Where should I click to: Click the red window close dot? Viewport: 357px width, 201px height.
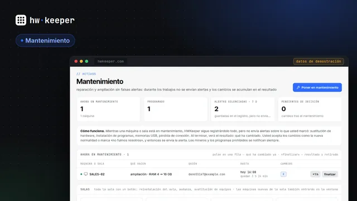(76, 61)
